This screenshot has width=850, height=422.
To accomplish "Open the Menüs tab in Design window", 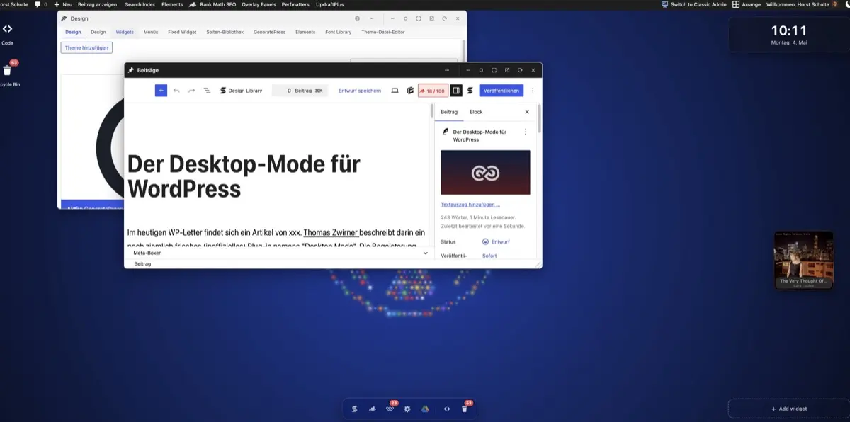I will pos(151,32).
